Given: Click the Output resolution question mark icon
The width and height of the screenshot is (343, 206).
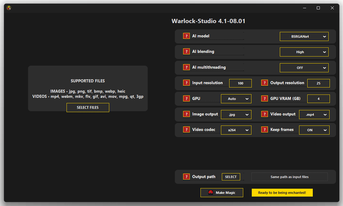Looking at the screenshot, I should [265, 83].
